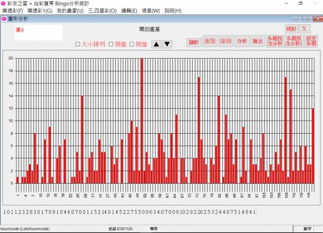Open the 編輯(E) menu
This screenshot has width=323, height=233.
click(x=130, y=11)
